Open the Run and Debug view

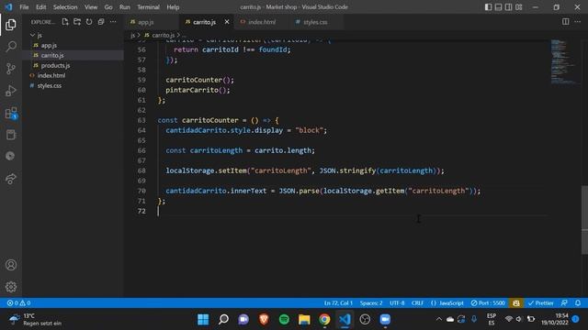[x=11, y=91]
